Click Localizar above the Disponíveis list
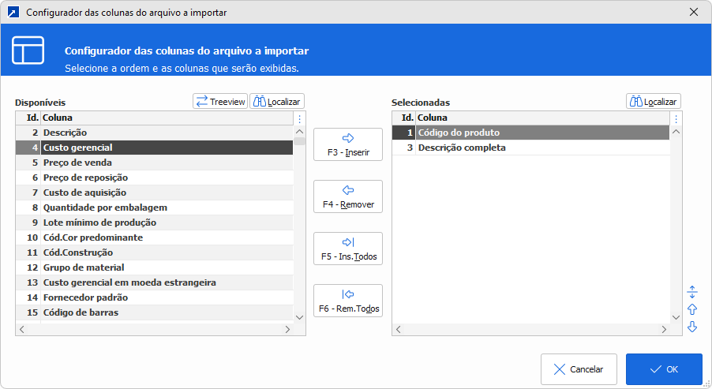 coord(277,101)
